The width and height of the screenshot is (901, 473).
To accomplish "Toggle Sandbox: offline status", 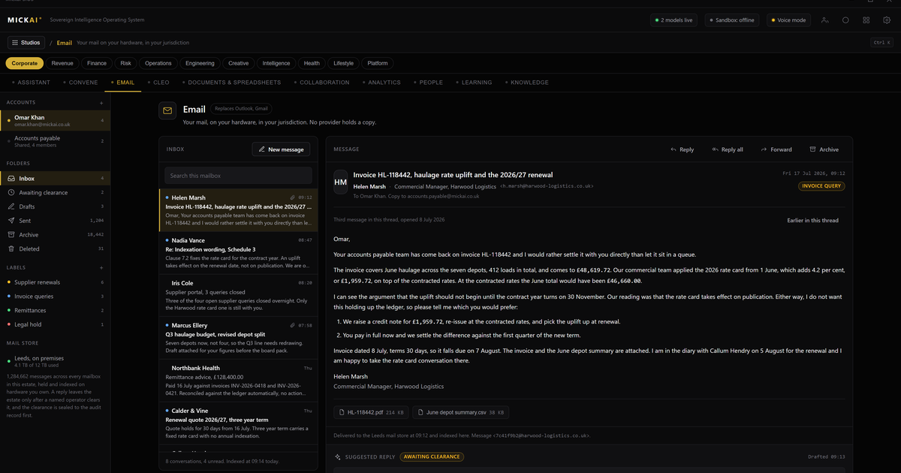I will click(731, 20).
